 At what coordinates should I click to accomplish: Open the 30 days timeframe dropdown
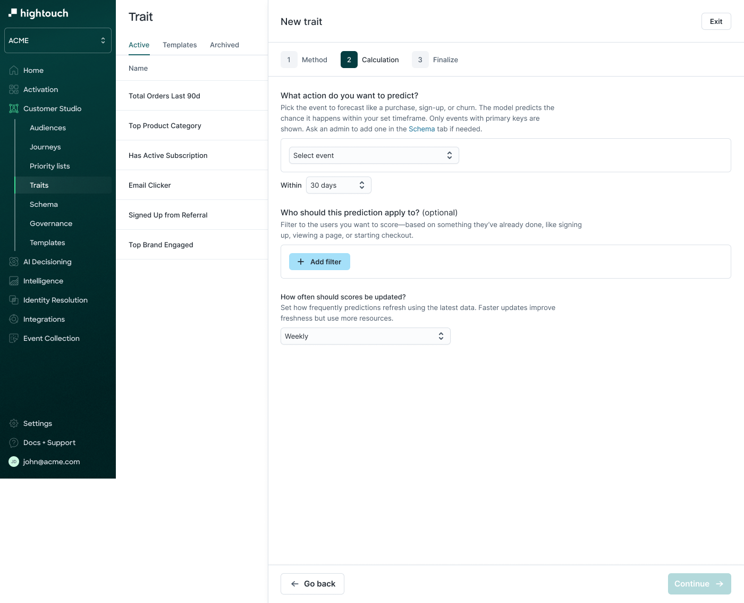click(x=339, y=185)
